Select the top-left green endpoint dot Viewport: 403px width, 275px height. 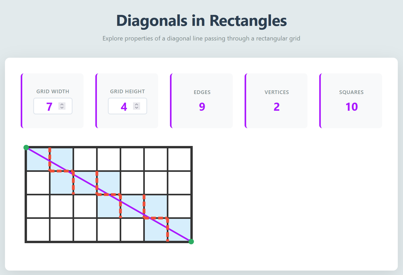[26, 148]
